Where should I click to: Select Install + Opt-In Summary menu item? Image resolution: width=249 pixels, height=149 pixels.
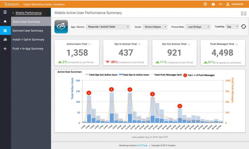pos(31,39)
